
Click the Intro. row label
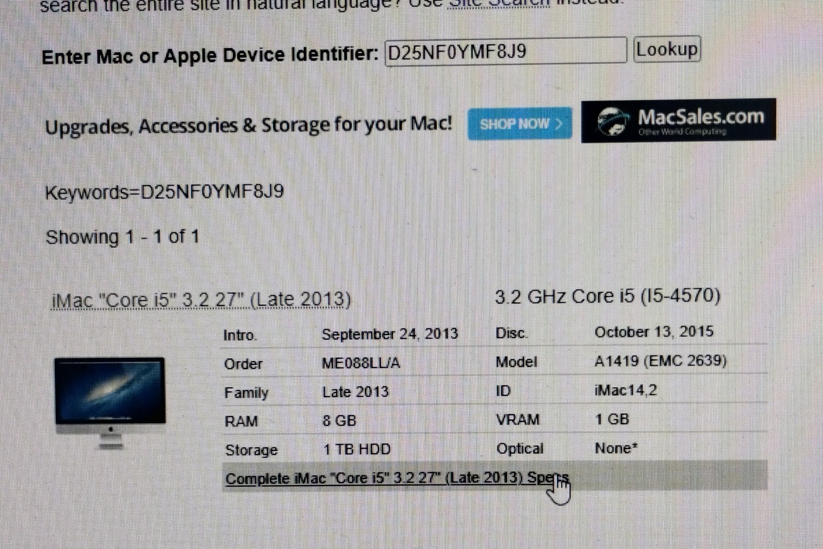click(x=240, y=335)
